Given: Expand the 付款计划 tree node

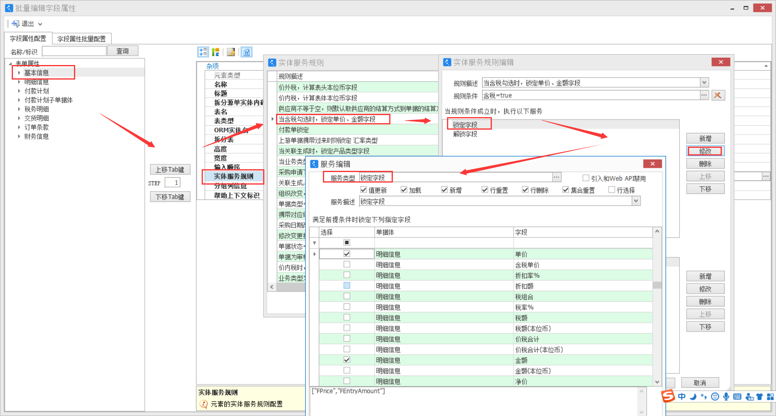Looking at the screenshot, I should [19, 91].
